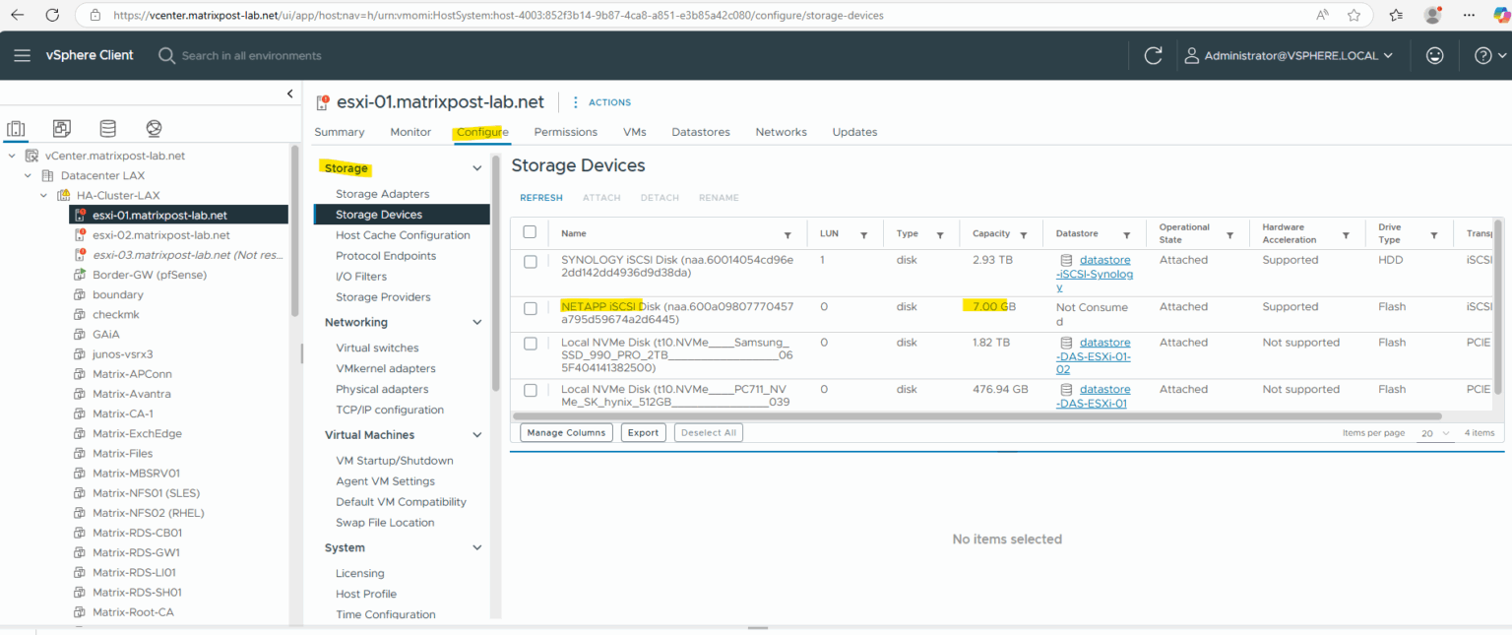Screen dimensions: 1512x635
Task: Open the help question-mark icon
Action: [1482, 55]
